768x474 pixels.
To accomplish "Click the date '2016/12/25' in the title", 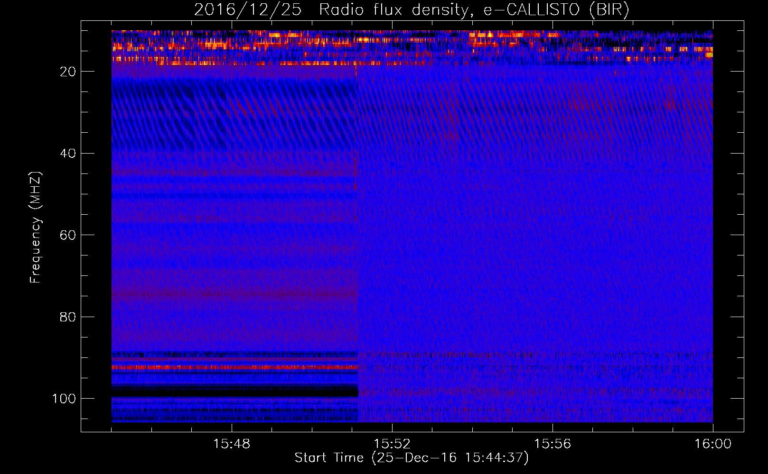I will [x=248, y=10].
